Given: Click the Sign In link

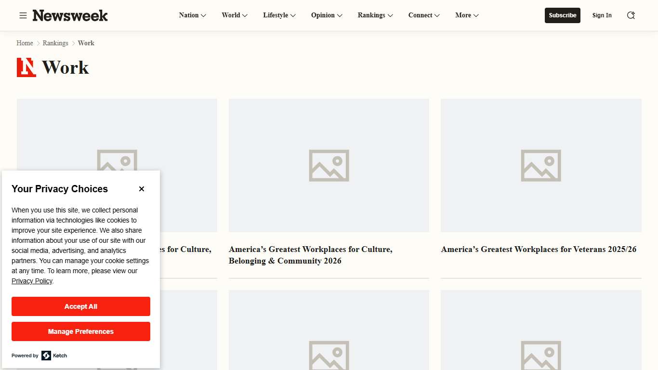Looking at the screenshot, I should 602,15.
